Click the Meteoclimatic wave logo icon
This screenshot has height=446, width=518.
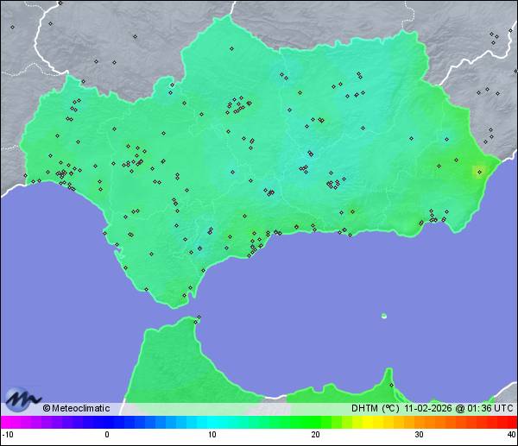click(20, 400)
